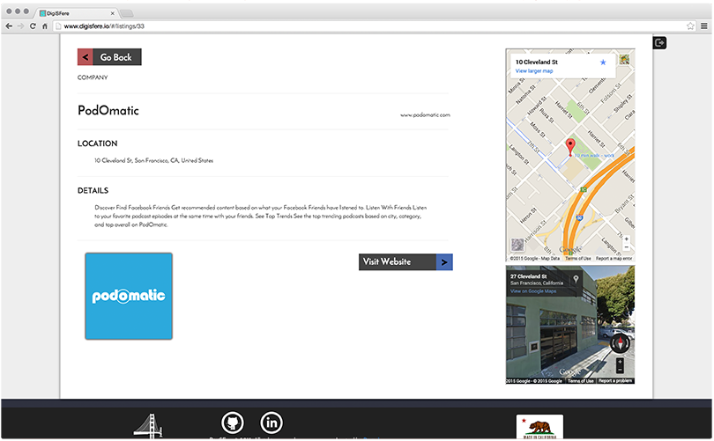Click the red back arrow on Go Back
Screen dimensions: 714x441
[86, 57]
